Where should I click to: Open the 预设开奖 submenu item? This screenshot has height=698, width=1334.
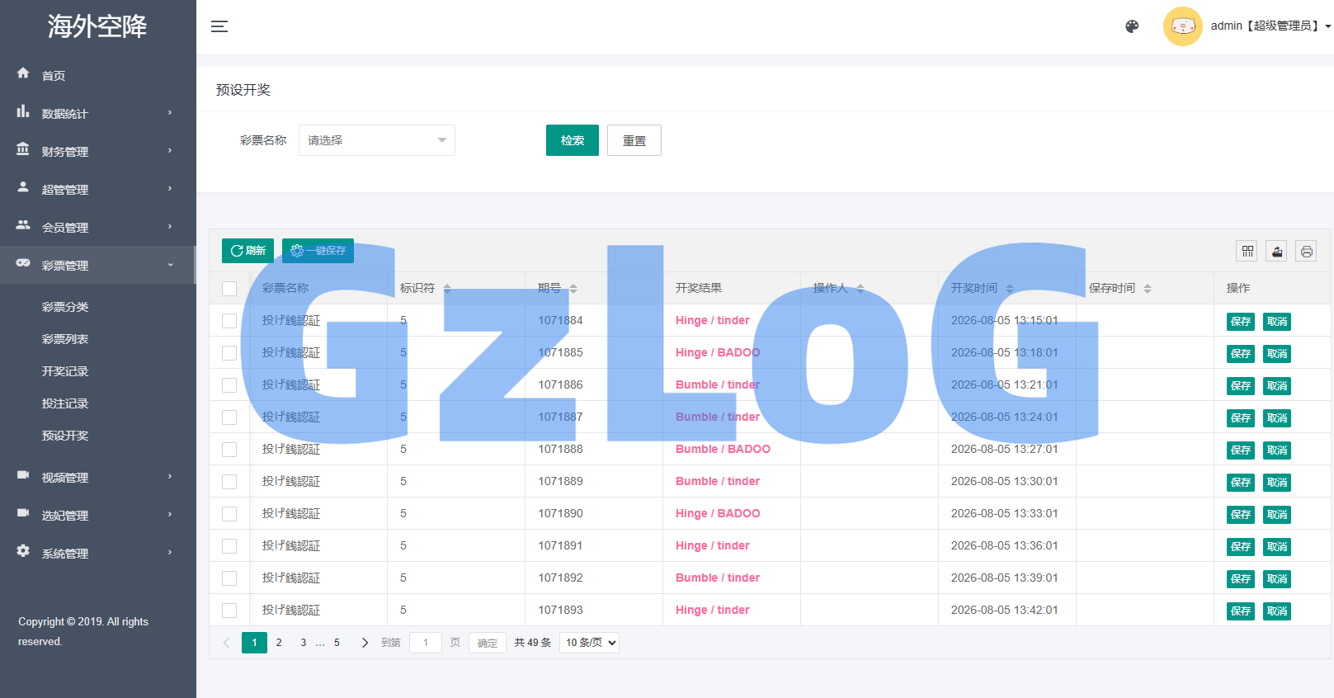click(65, 436)
